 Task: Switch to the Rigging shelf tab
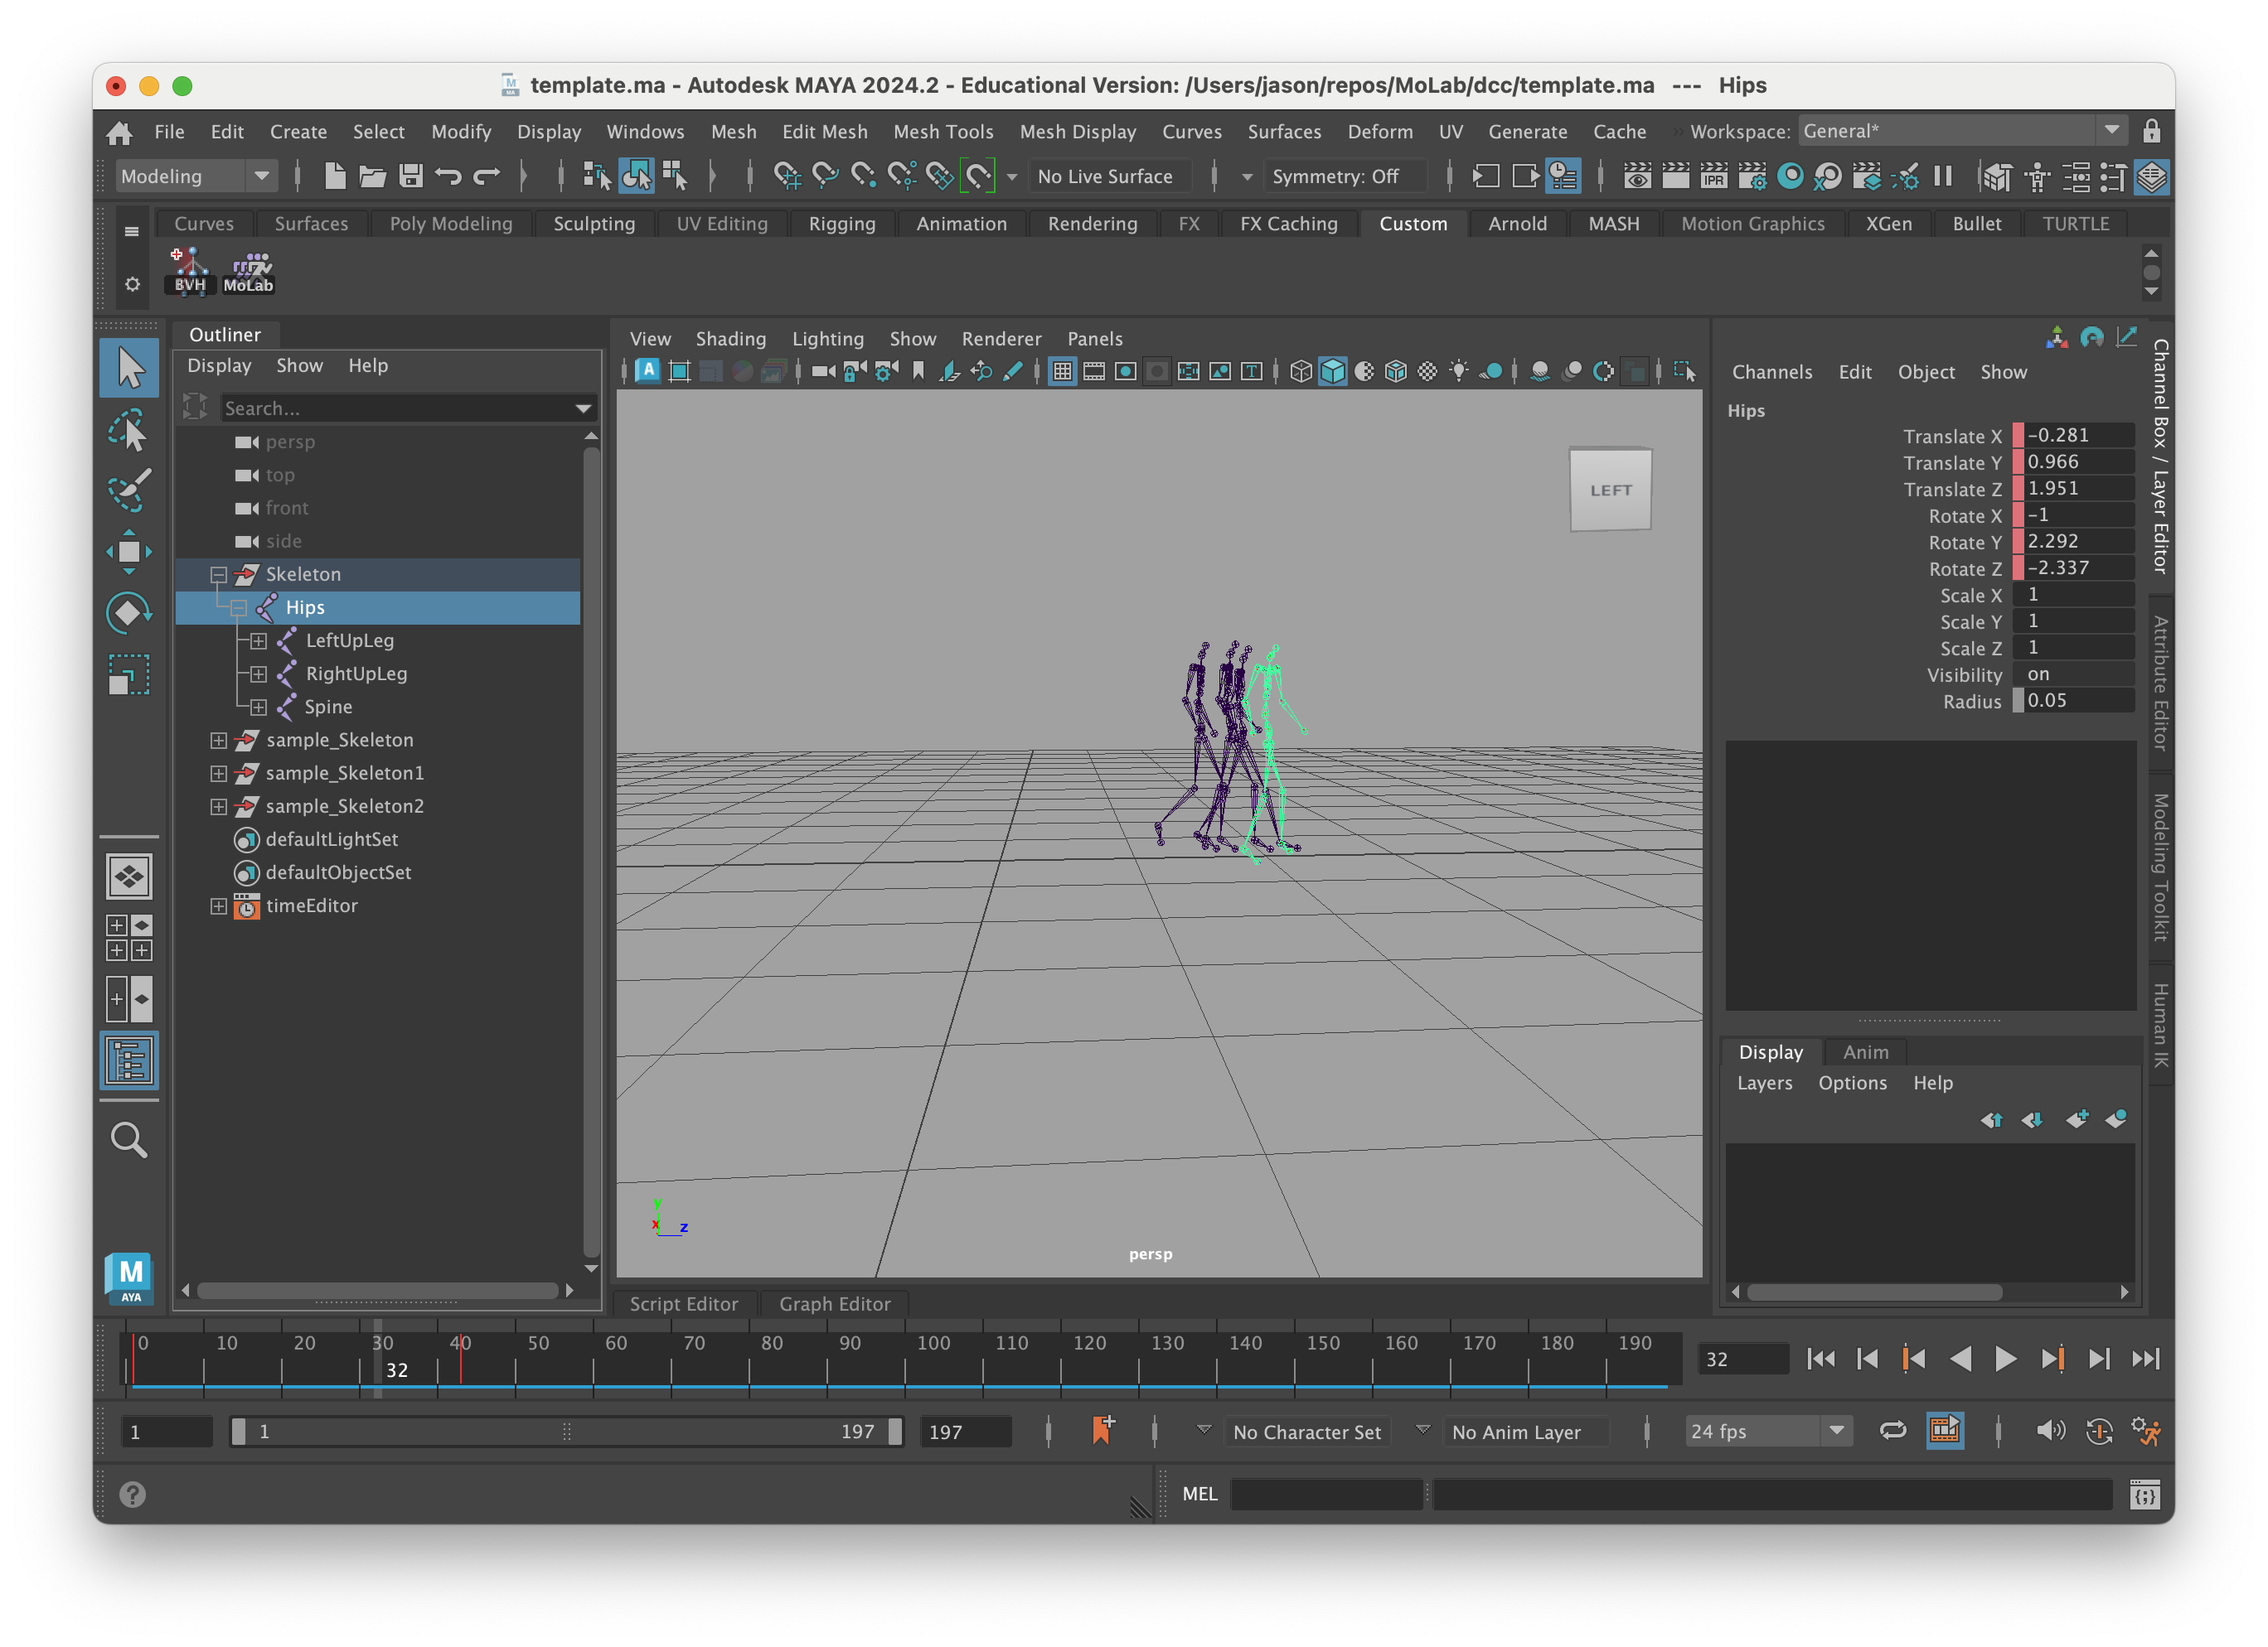pyautogui.click(x=841, y=224)
